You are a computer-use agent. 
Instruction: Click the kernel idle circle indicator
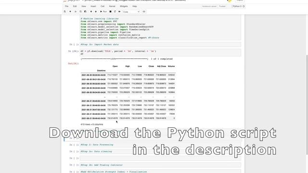244,6
